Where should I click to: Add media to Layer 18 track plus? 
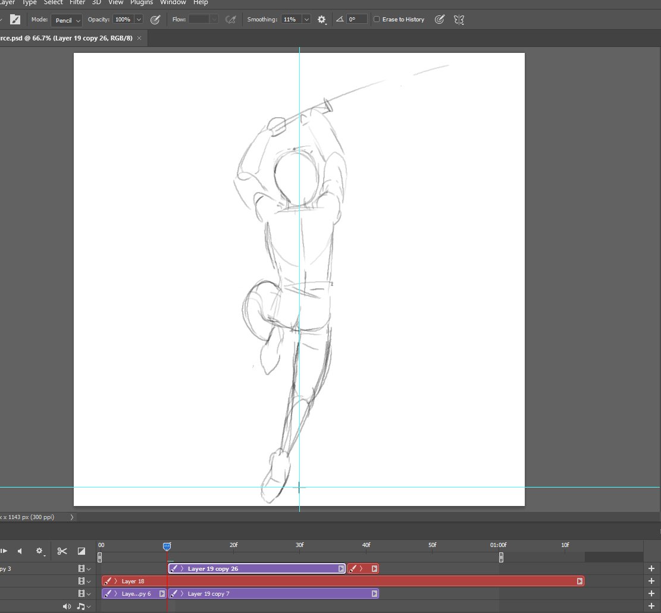[651, 581]
